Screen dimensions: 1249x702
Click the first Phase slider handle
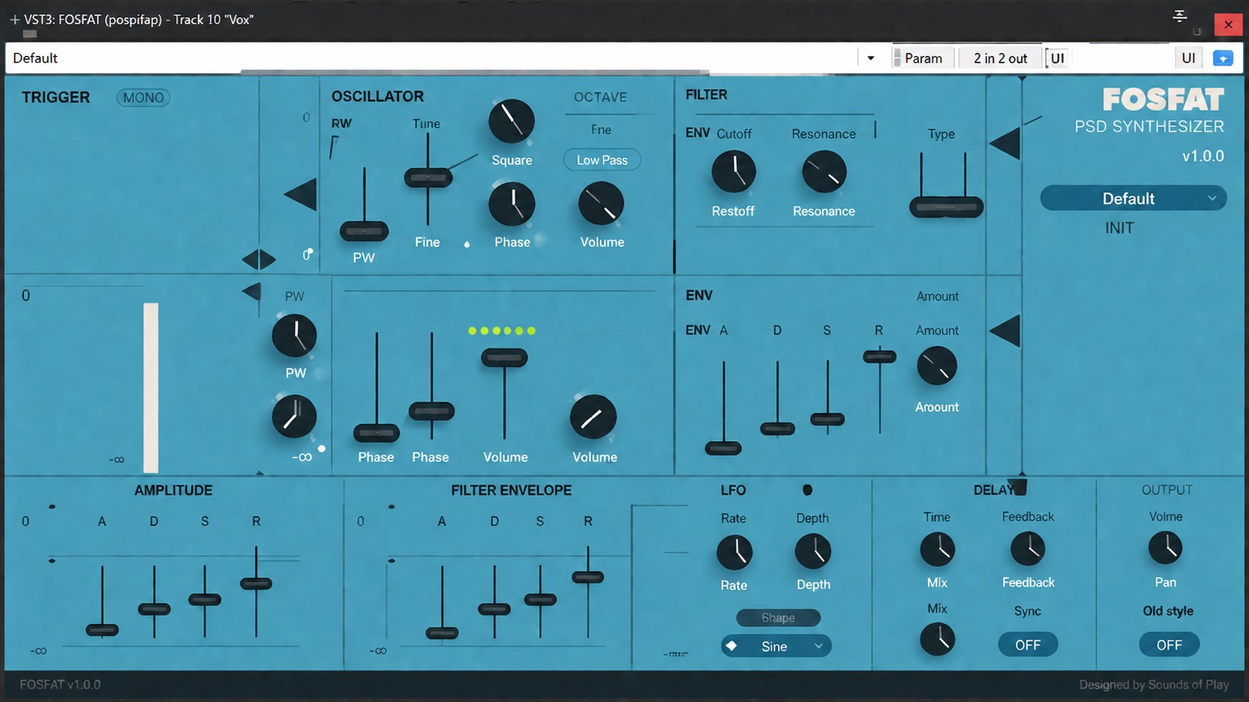(x=376, y=433)
